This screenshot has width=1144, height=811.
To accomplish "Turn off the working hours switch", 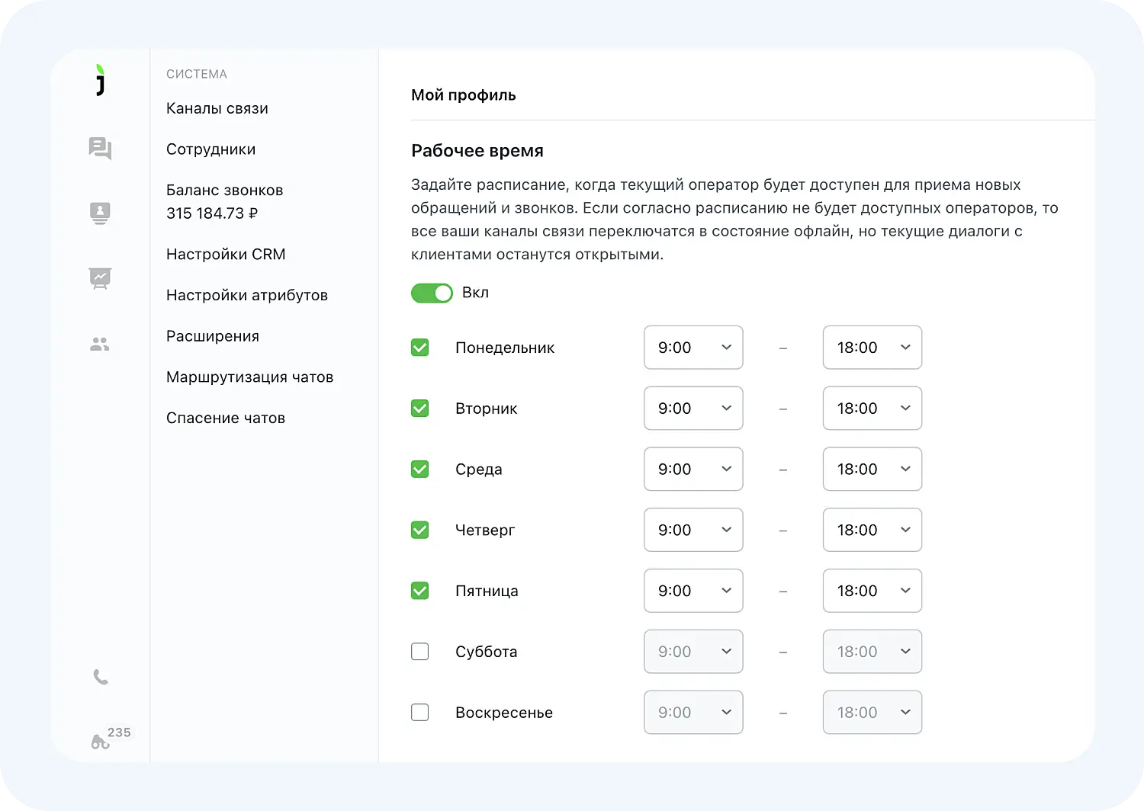I will (432, 293).
